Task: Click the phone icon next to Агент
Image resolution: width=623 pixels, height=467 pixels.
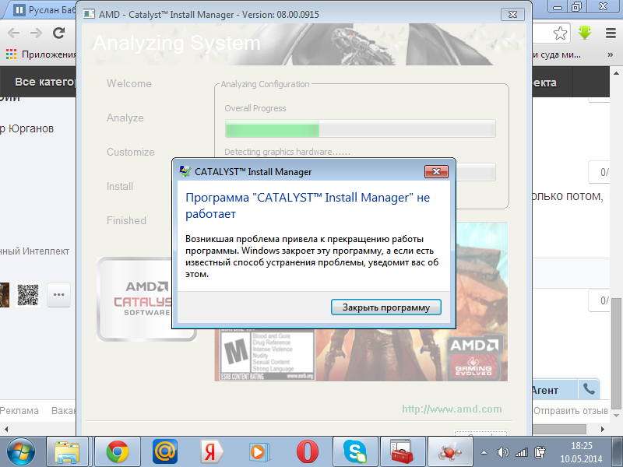Action: (x=589, y=390)
